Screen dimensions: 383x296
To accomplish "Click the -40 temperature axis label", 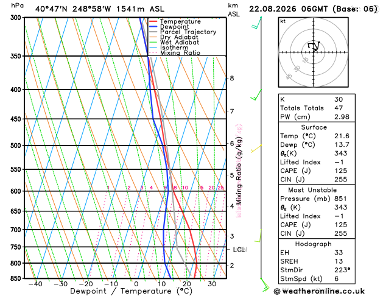I will click(x=35, y=284).
